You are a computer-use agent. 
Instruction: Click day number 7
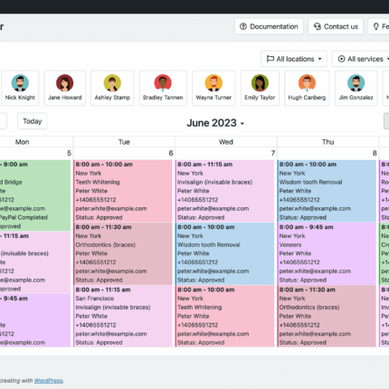click(273, 153)
